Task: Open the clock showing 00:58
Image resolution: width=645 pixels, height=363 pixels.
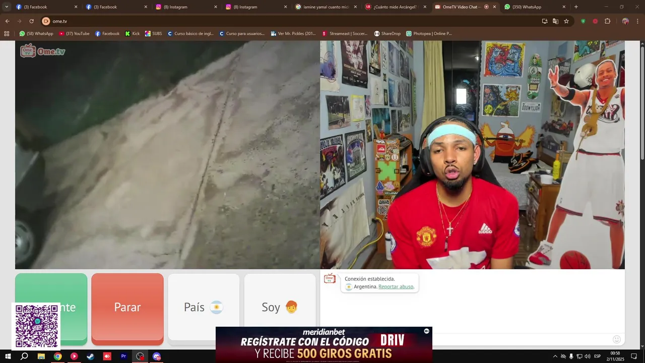Action: (615, 356)
